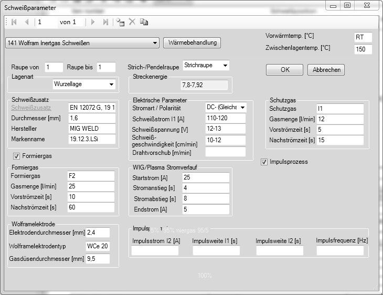Add new welding parameter record

click(120, 22)
